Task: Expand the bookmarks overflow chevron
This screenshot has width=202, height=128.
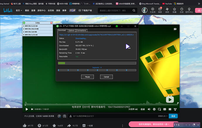Action: point(199,4)
